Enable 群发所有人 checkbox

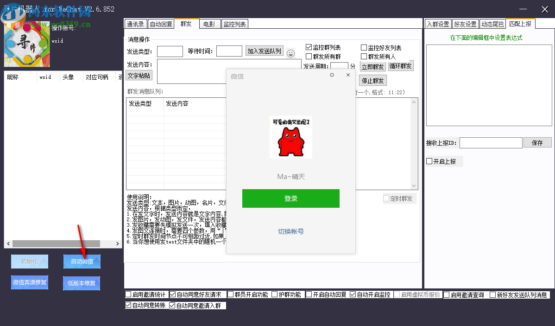tap(364, 56)
